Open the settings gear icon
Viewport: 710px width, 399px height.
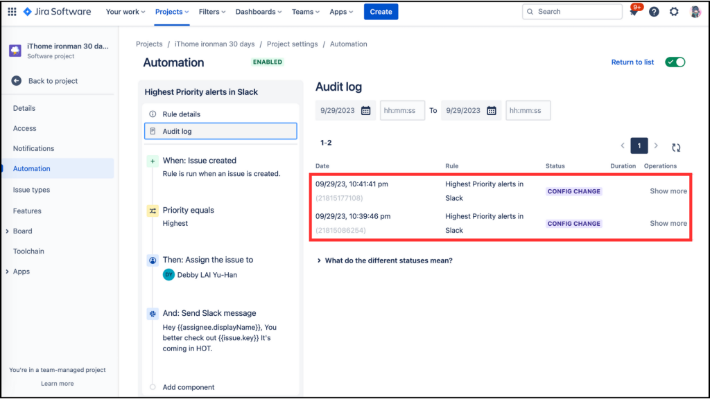674,12
